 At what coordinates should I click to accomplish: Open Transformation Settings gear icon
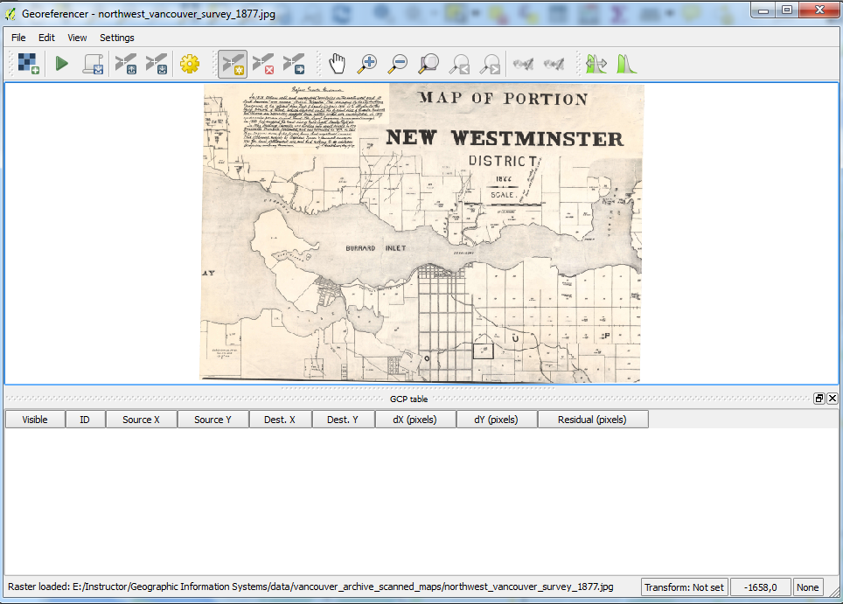tap(190, 63)
